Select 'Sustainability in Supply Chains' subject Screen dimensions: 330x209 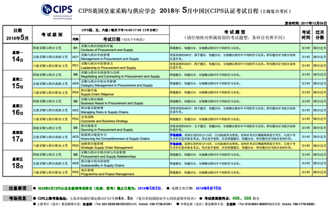click(103, 165)
